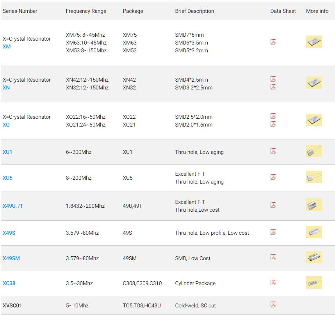Click the X49S data sheet PDF icon
335x316 pixels.
point(273,232)
